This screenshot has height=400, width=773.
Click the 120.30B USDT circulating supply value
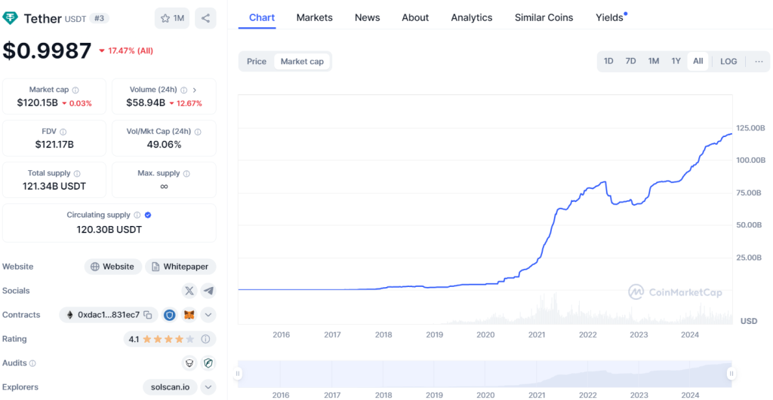(x=109, y=230)
